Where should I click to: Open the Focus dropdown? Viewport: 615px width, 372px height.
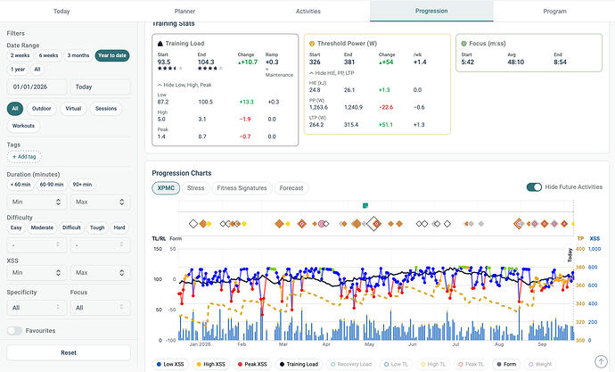pos(100,308)
